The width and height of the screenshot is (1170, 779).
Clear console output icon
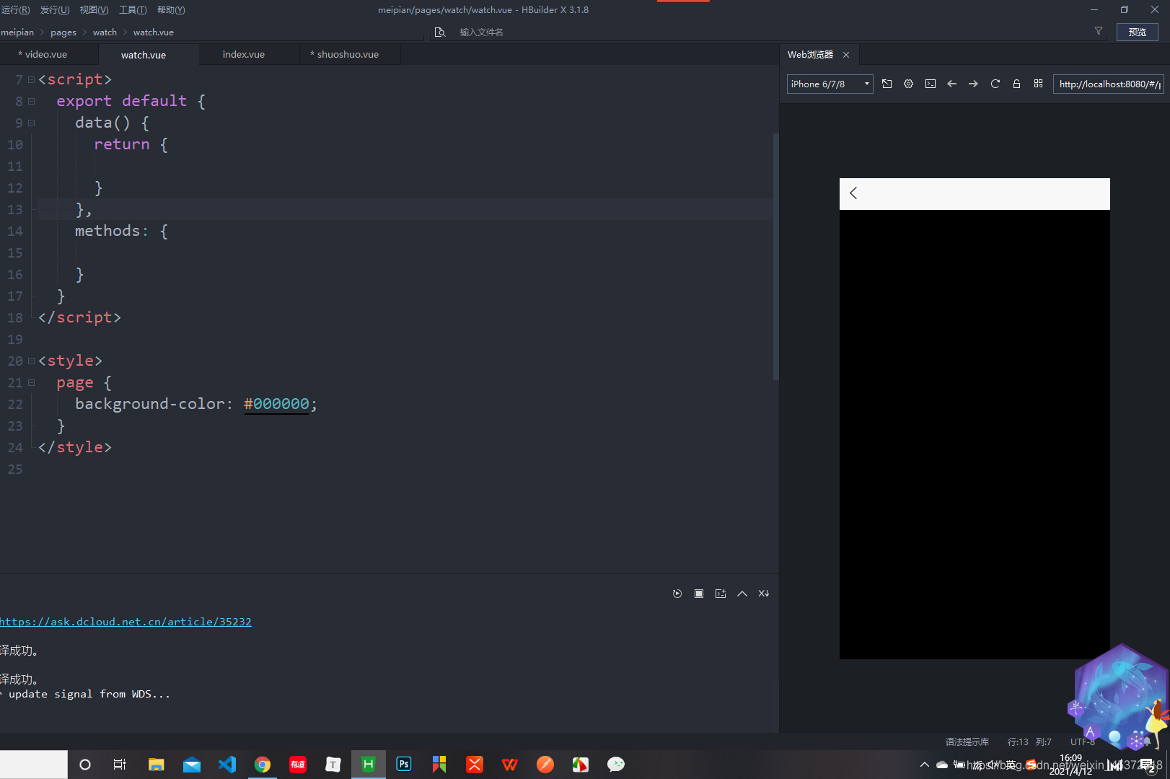pos(763,594)
